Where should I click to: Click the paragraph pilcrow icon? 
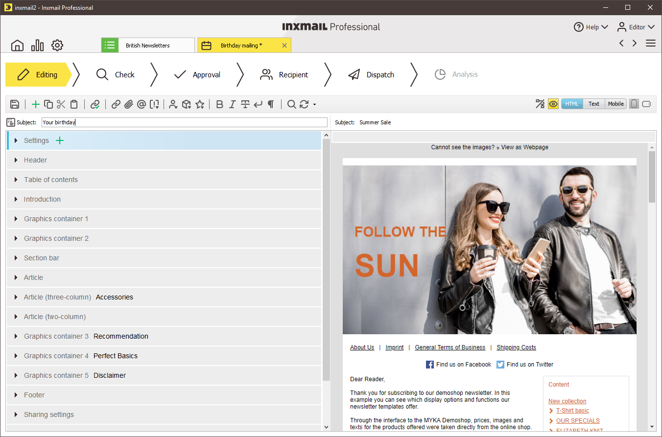pyautogui.click(x=271, y=104)
